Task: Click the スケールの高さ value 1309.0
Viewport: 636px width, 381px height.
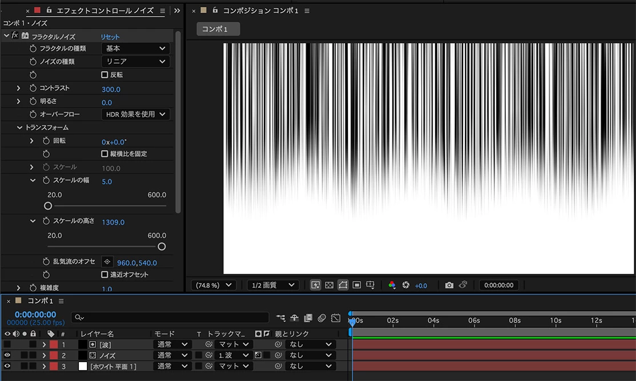Action: [x=113, y=222]
